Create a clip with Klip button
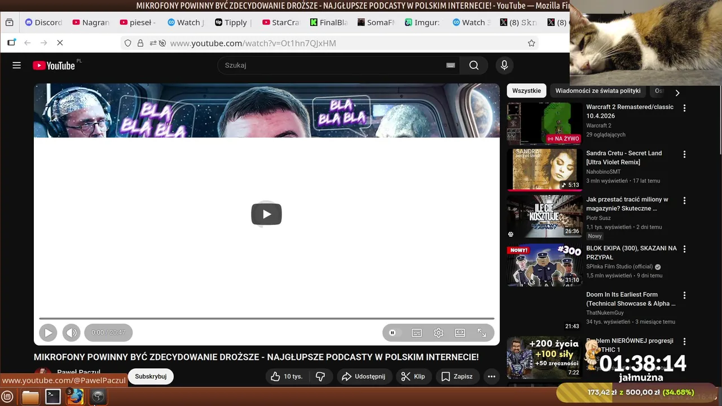The image size is (722, 406). tap(413, 377)
